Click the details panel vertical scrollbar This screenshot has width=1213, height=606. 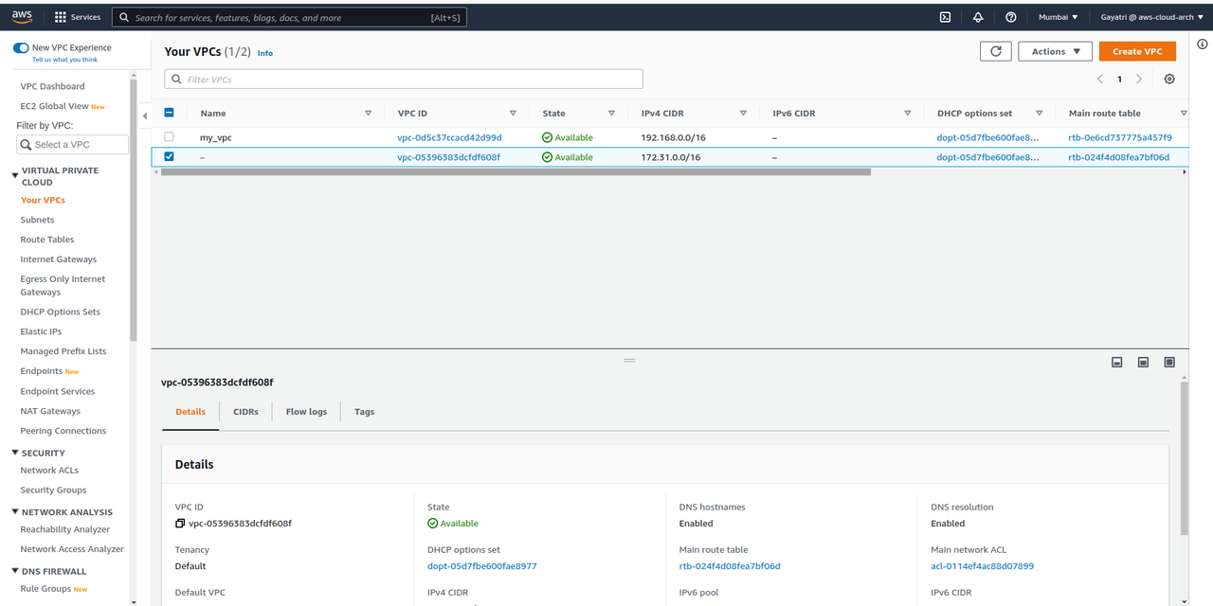pos(1185,459)
